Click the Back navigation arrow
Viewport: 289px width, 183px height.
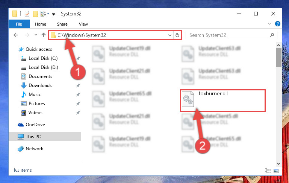point(16,35)
